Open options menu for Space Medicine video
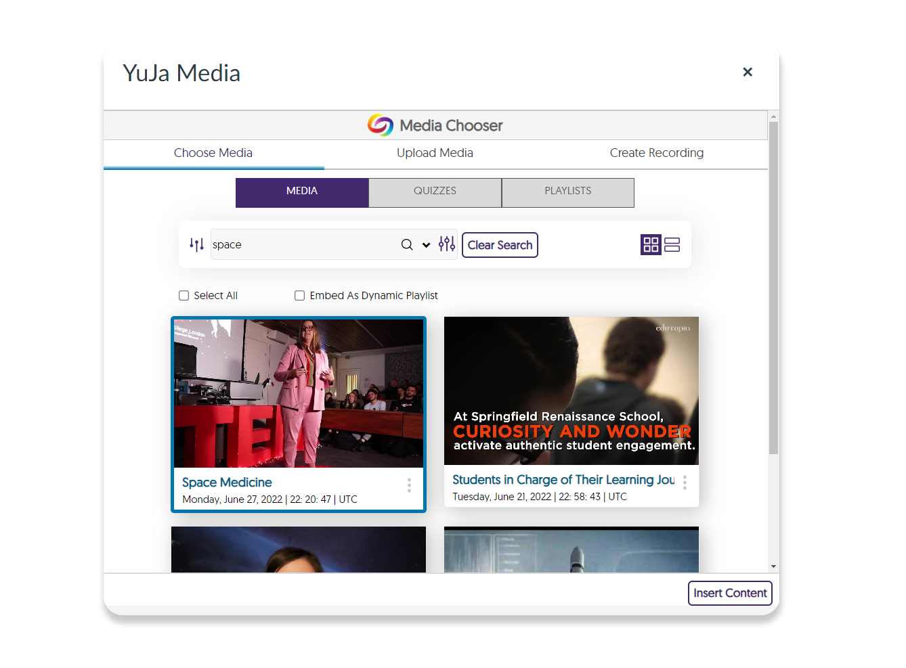 click(x=409, y=485)
